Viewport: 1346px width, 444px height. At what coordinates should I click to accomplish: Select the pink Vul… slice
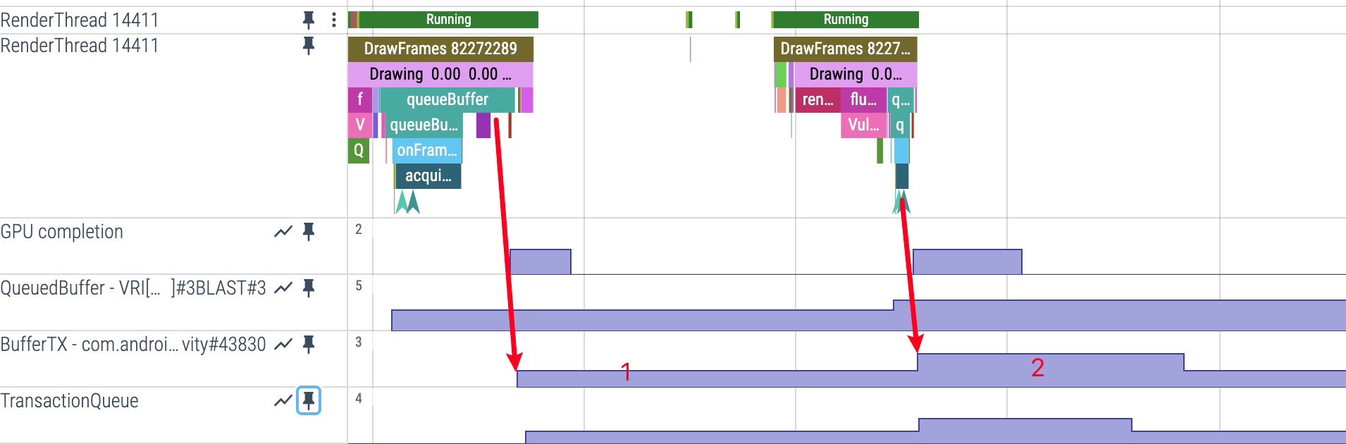pos(863,125)
